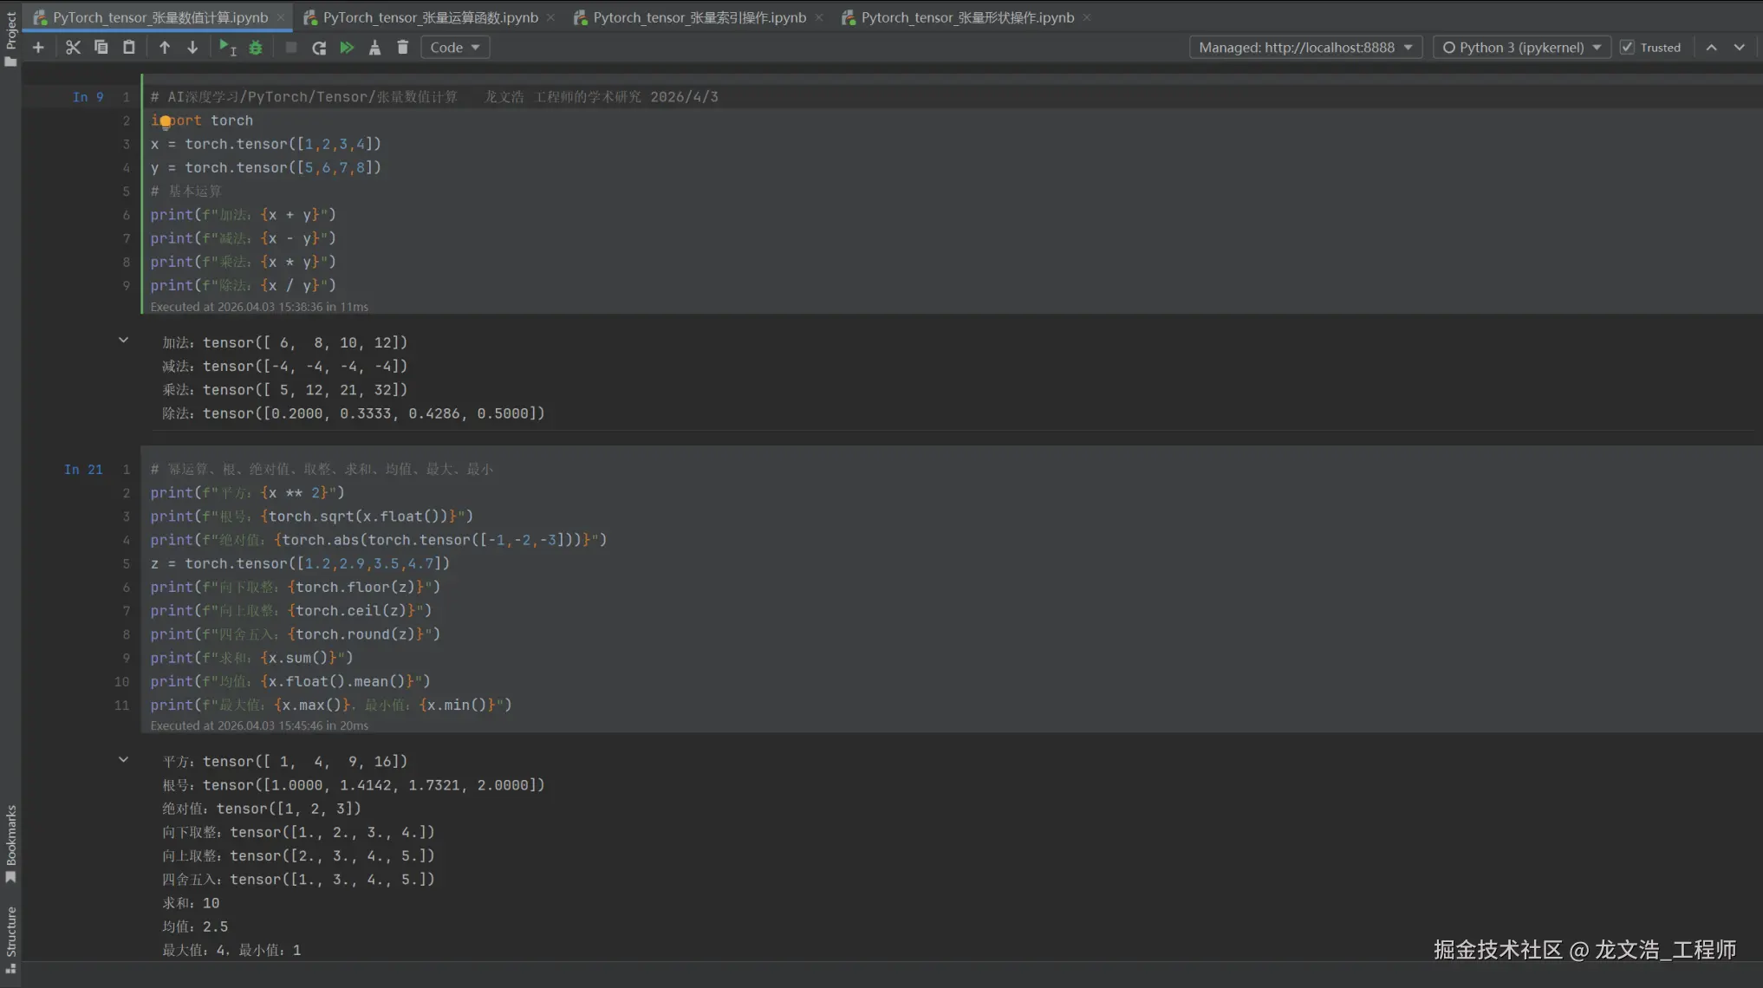Screen dimensions: 1763x988
Task: Open the Managed localhost:8888 server dropdown
Action: point(1305,48)
